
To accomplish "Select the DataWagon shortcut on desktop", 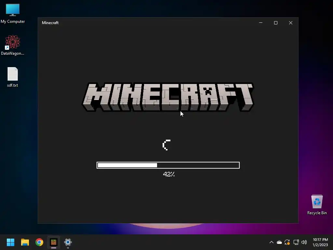I will click(13, 45).
